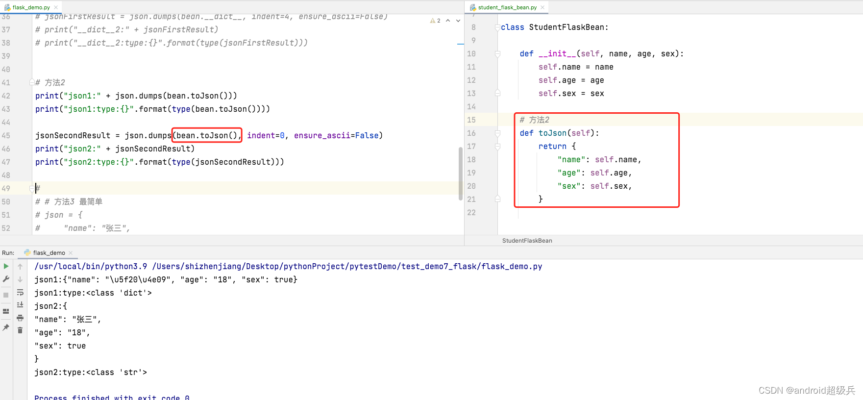Viewport: 863px width, 400px height.
Task: Click the json1 output line in console
Action: tap(166, 279)
